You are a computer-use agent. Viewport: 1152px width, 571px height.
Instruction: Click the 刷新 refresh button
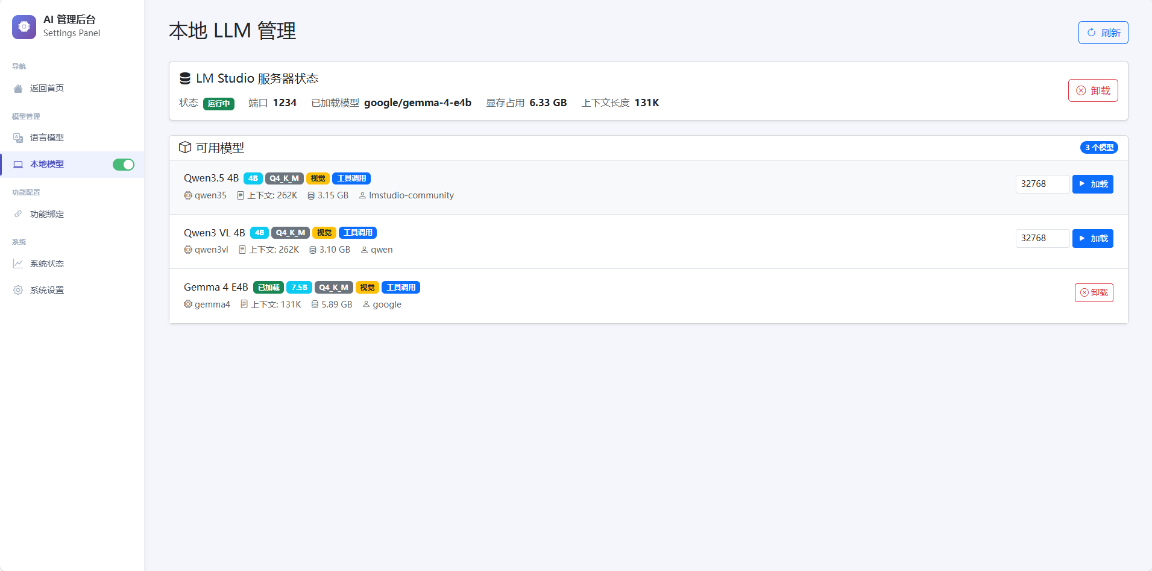(x=1103, y=33)
